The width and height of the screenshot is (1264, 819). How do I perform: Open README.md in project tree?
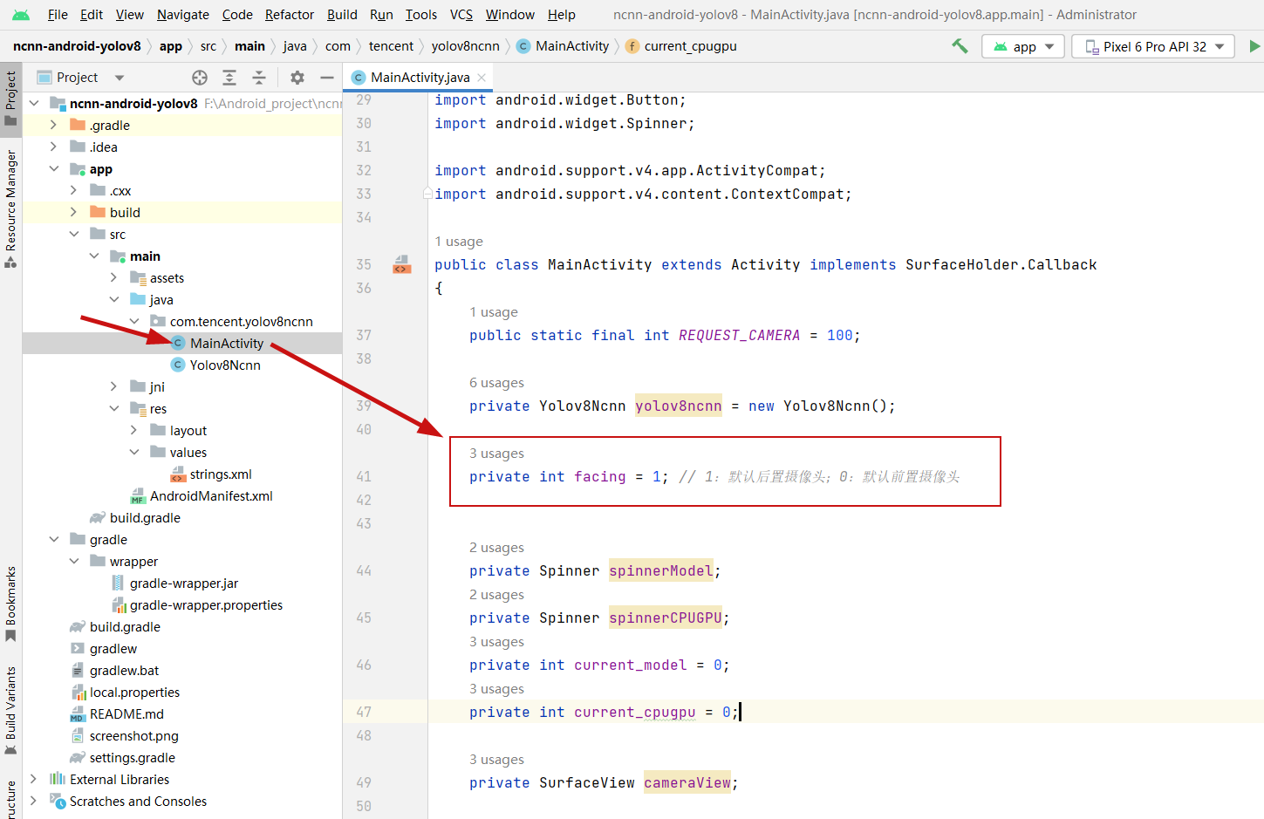click(x=126, y=713)
